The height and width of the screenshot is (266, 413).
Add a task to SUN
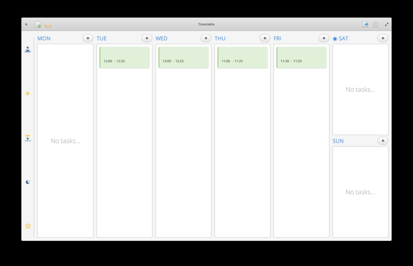pyautogui.click(x=383, y=141)
